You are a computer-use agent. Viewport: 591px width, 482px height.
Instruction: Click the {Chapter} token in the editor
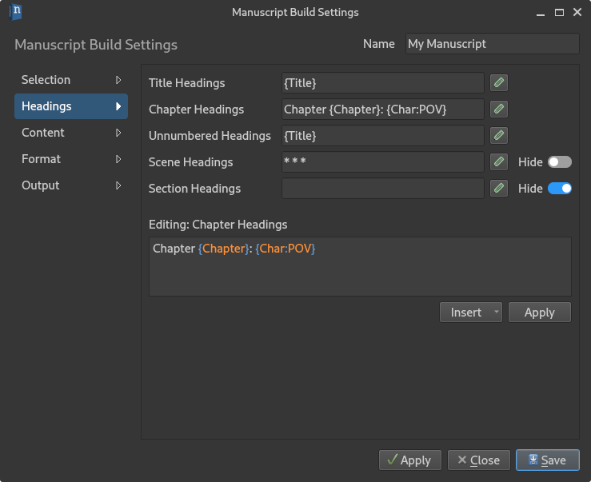click(x=223, y=249)
